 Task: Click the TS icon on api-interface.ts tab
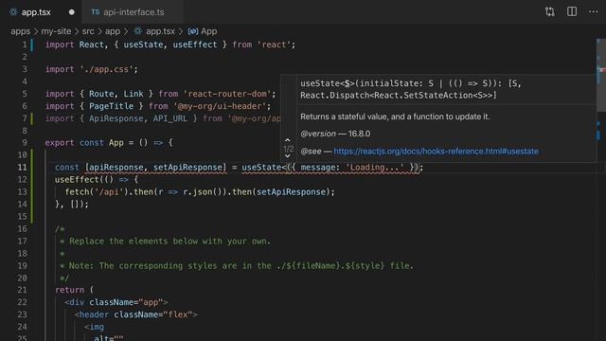coord(95,12)
